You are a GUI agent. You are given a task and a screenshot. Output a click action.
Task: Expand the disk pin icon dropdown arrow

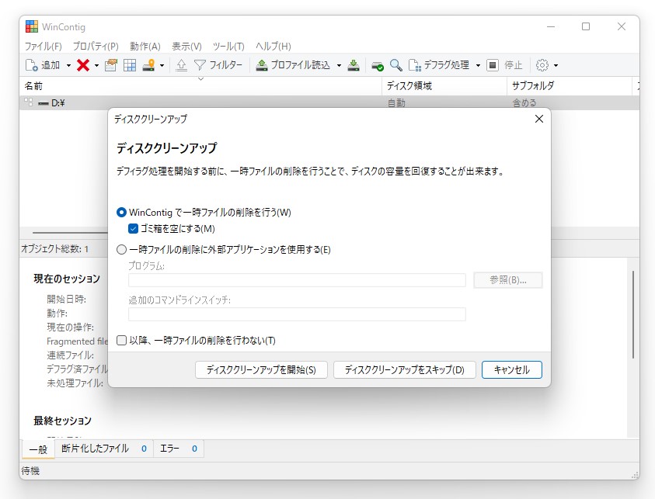pyautogui.click(x=162, y=65)
